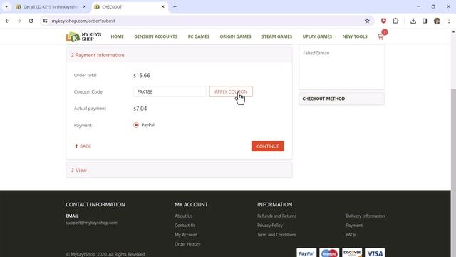The image size is (456, 257).
Task: Close the Get all CD-KEYS tab
Action: [x=84, y=6]
